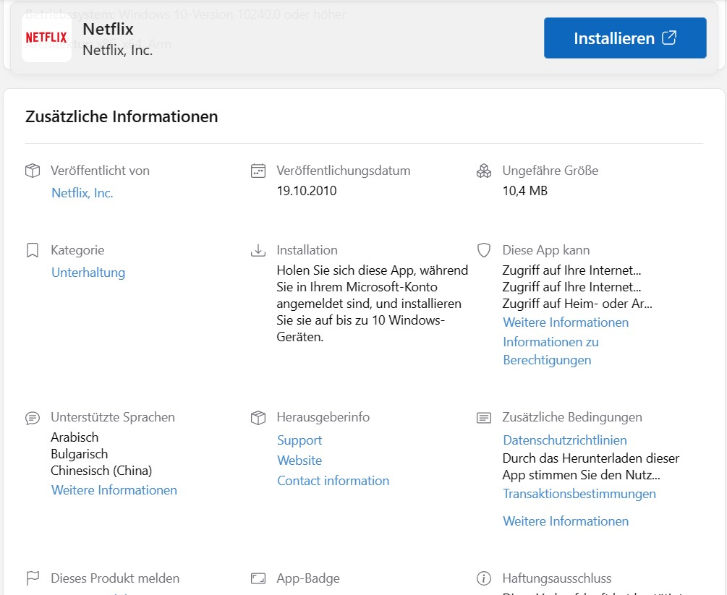
Task: Click the box icon beside Veröffentlicht von
Action: click(33, 171)
